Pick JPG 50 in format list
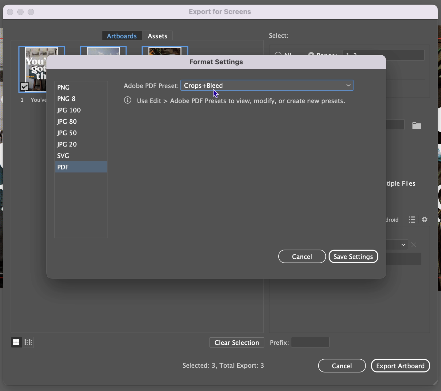Image resolution: width=441 pixels, height=391 pixels. 81,133
